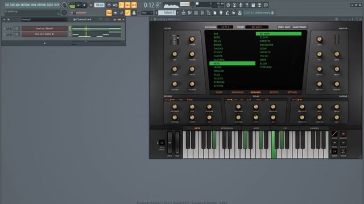Select the TIMELESS preset

[266, 67]
